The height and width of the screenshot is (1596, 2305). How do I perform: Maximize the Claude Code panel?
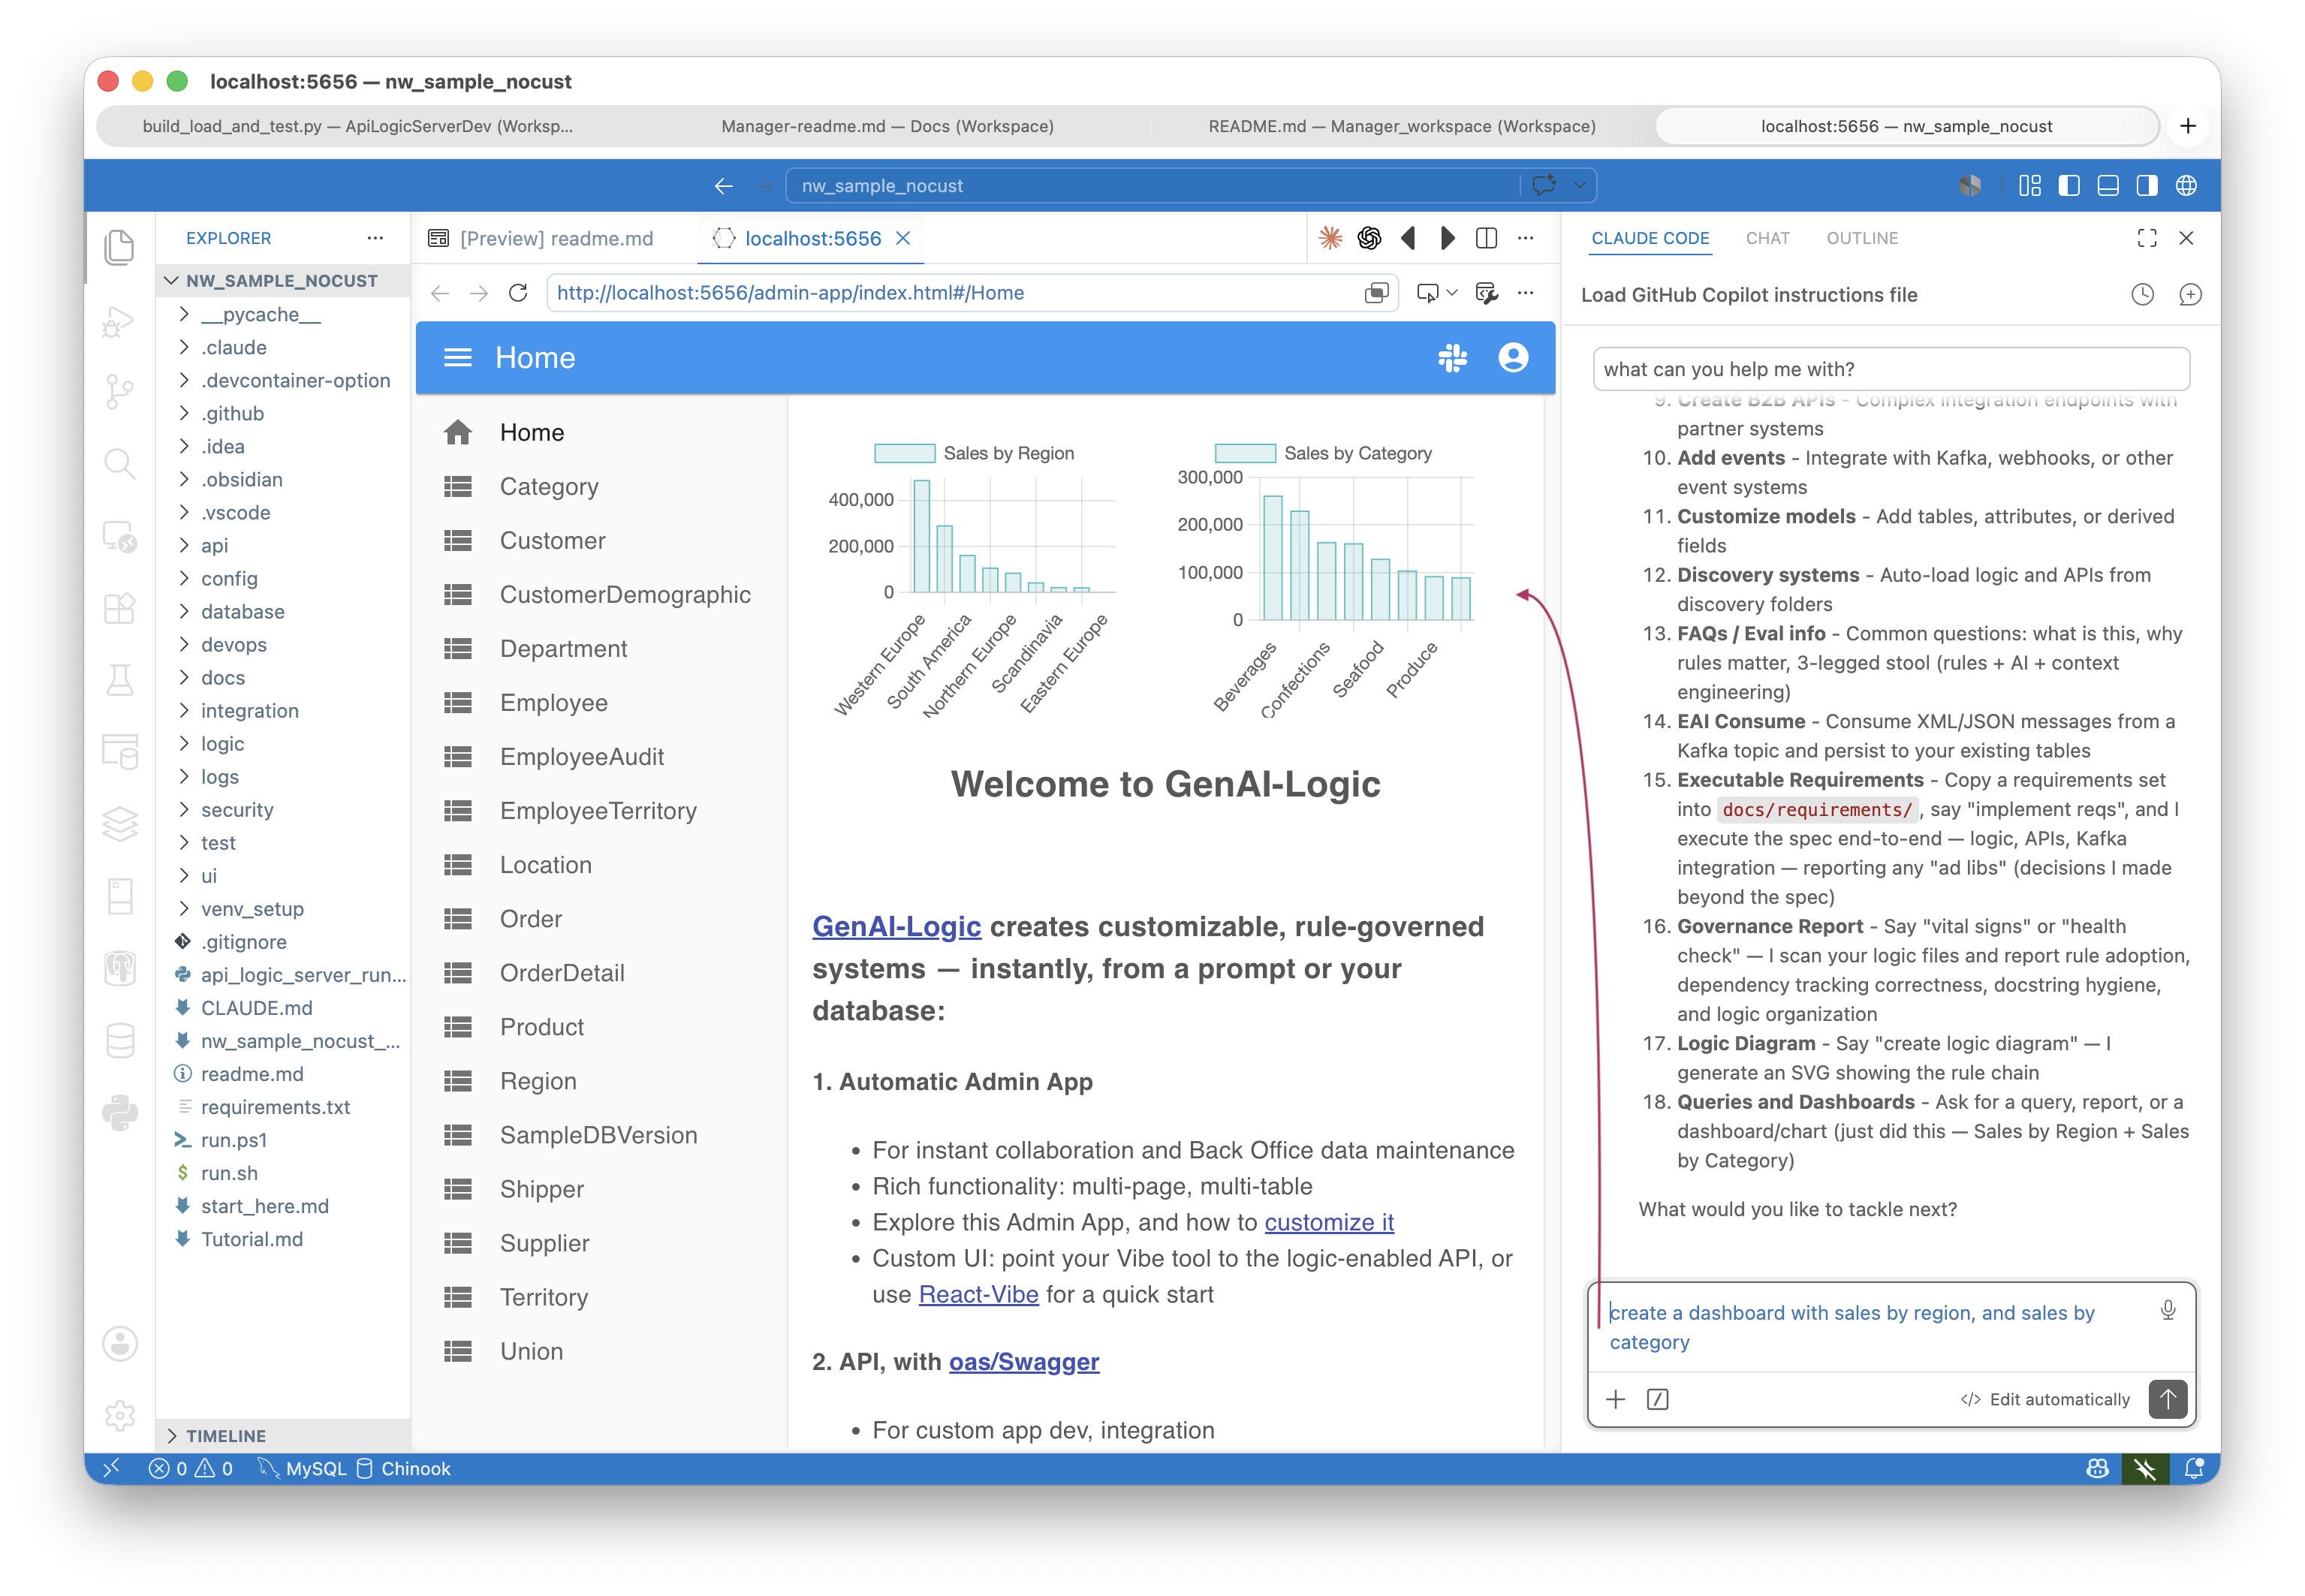(x=2146, y=238)
